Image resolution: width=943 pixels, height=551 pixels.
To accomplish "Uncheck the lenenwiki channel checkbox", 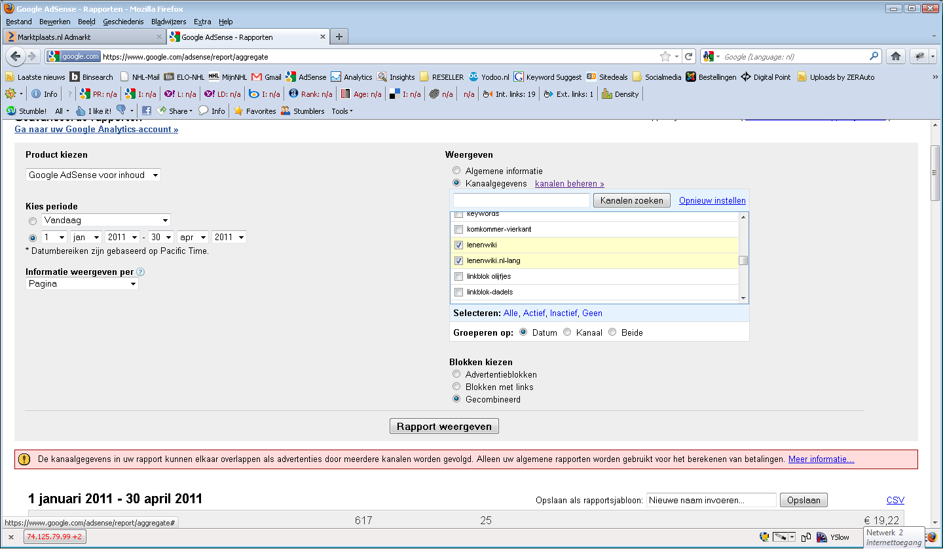I will point(458,245).
